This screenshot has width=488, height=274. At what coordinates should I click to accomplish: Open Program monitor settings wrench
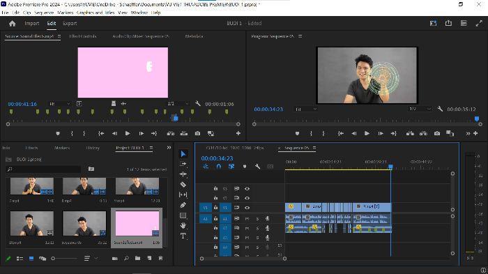(440, 109)
